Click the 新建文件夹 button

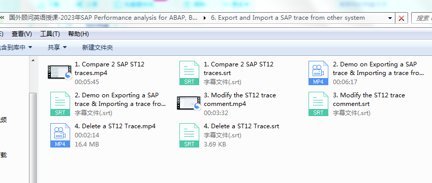click(98, 48)
